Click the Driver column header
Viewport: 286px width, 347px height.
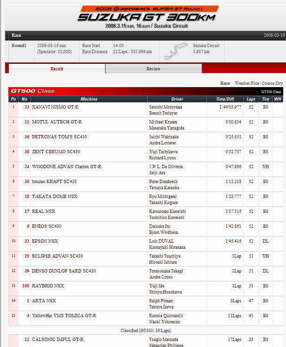coord(177,99)
